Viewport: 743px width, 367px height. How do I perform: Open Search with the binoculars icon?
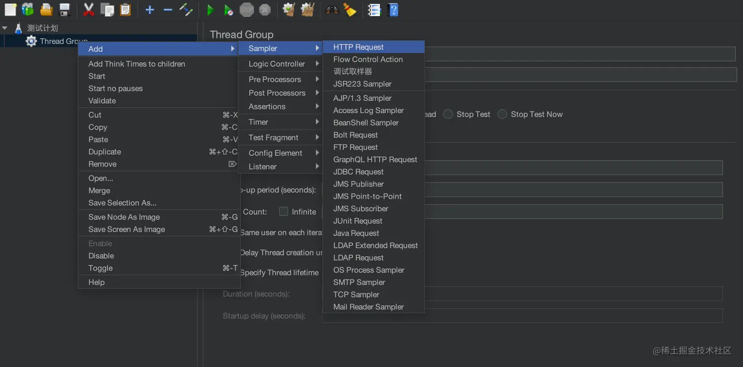click(332, 9)
